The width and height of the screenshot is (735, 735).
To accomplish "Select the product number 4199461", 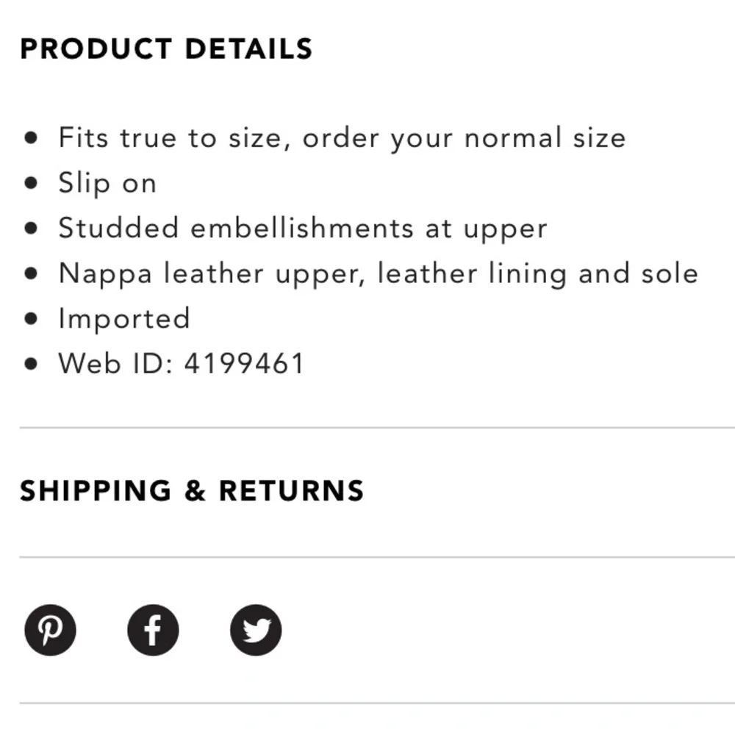I will (x=244, y=364).
